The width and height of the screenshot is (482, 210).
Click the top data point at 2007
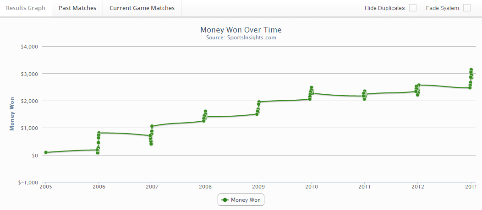[x=152, y=126]
